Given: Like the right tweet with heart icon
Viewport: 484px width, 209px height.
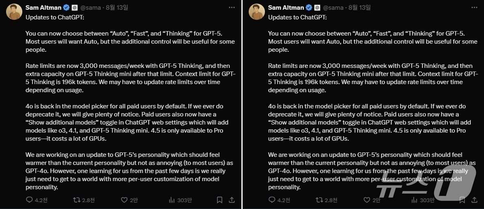Looking at the screenshot, I should 368,200.
